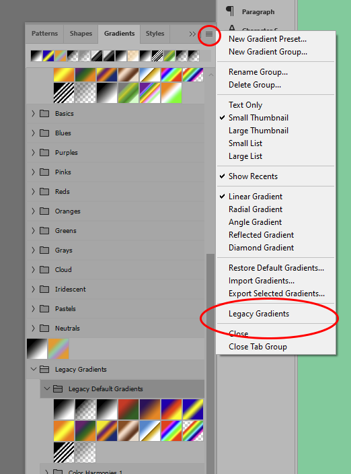Expand the Purples gradient group

[x=33, y=153]
